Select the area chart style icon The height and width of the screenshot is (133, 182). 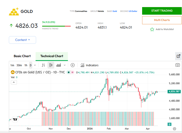pyautogui.click(x=59, y=65)
